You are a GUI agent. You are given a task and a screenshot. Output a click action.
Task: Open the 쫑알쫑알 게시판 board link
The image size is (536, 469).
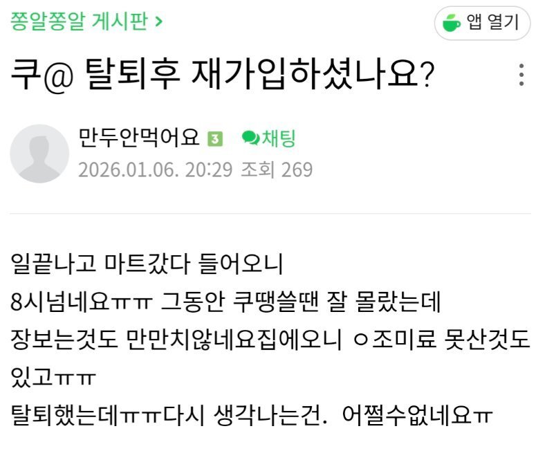(x=79, y=21)
